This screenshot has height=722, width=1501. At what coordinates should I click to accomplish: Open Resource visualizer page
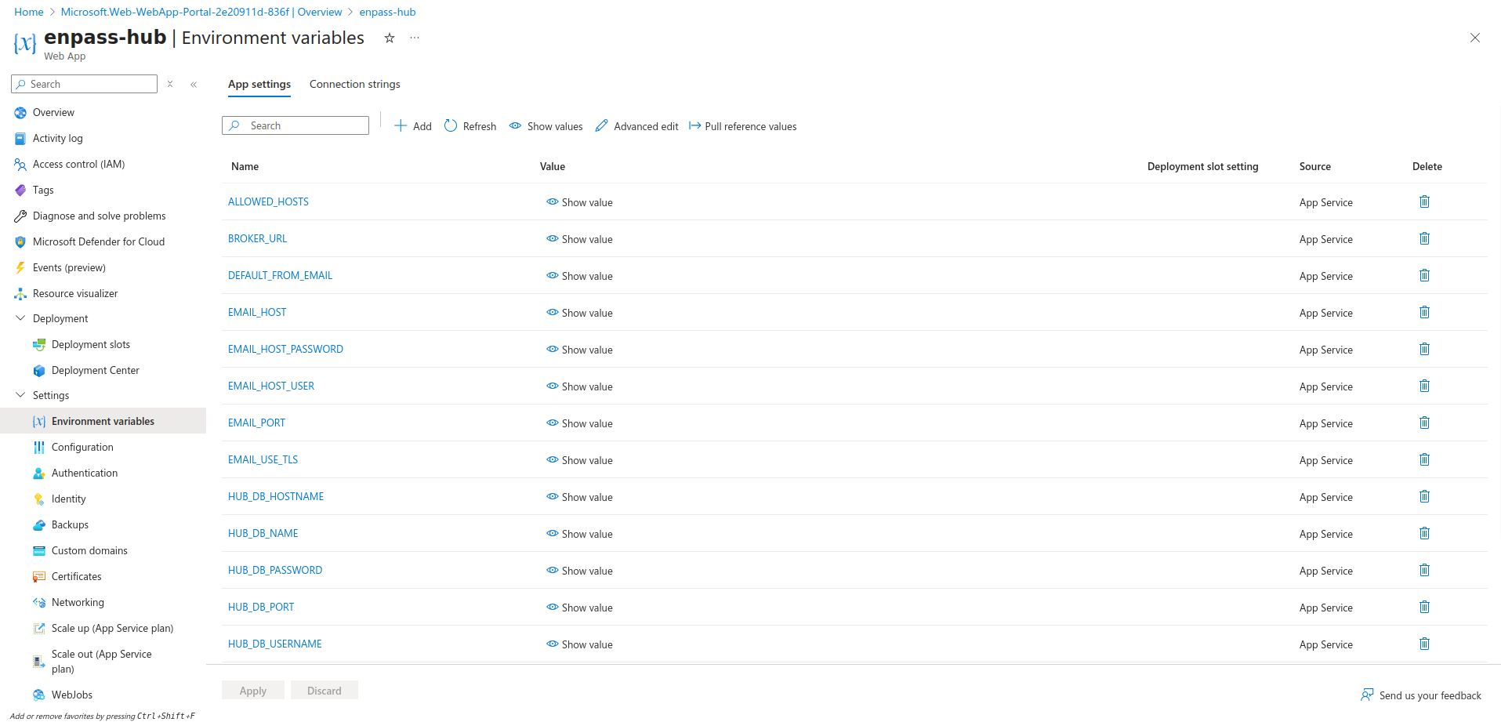point(75,294)
